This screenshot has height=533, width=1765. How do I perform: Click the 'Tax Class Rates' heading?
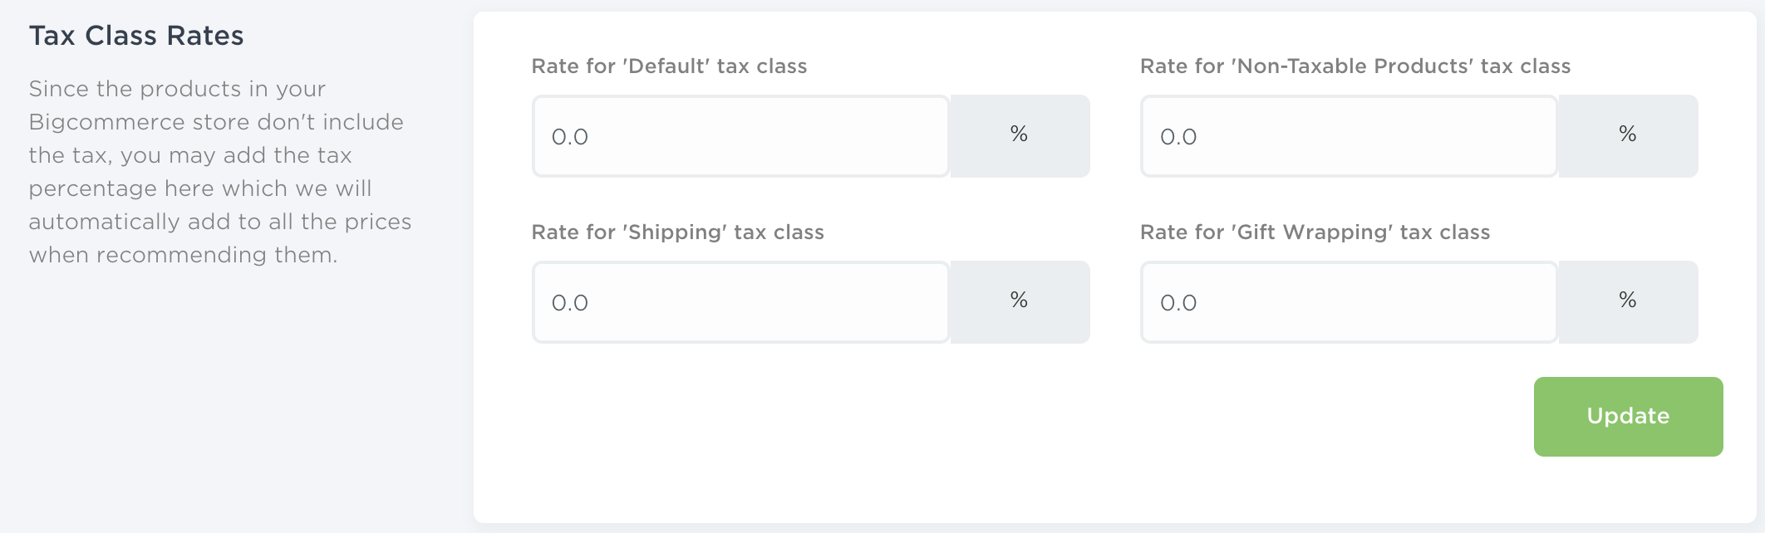pos(136,36)
